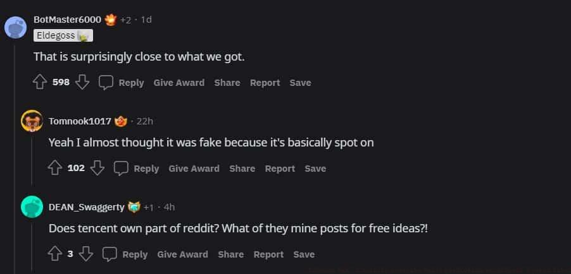Open BotMaster6000's avatar profile

click(15, 27)
